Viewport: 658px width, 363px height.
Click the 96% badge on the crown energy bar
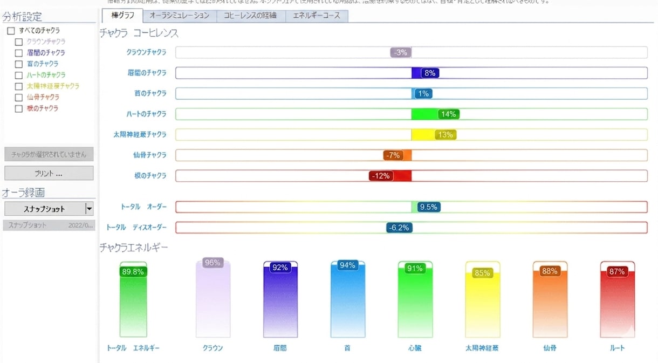pos(213,263)
